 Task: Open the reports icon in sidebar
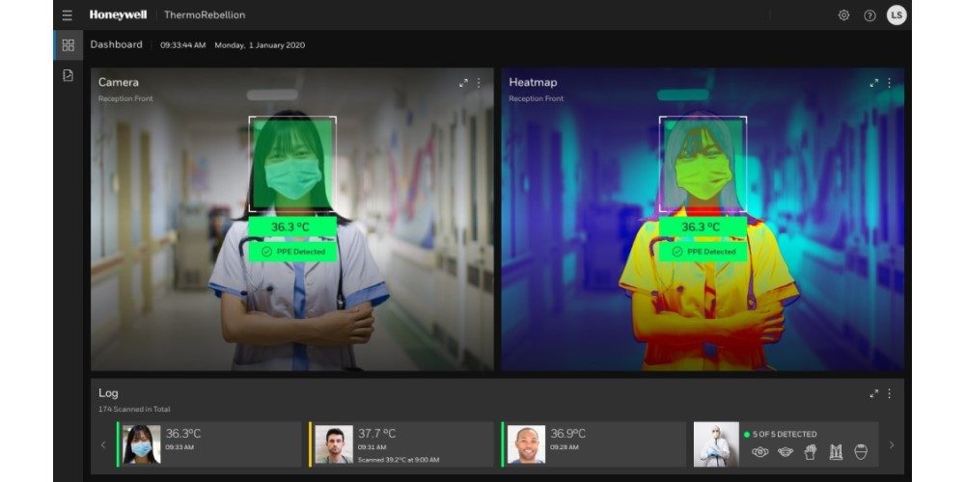coord(68,75)
